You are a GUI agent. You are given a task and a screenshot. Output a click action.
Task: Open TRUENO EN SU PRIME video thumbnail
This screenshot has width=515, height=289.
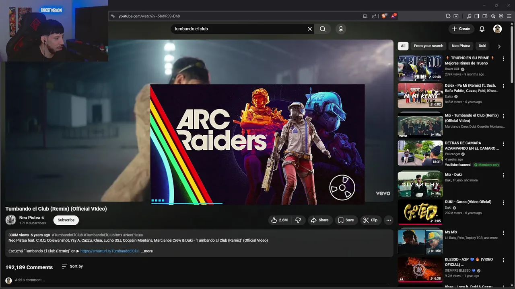coord(420,68)
